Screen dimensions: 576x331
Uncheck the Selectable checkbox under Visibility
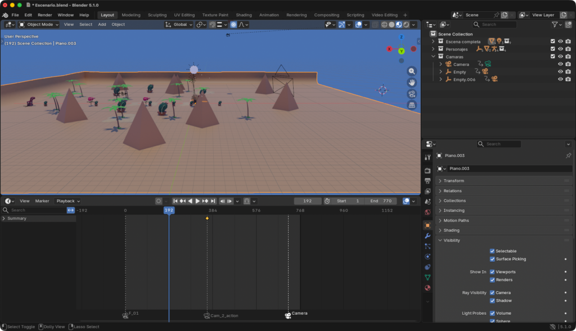coord(492,251)
